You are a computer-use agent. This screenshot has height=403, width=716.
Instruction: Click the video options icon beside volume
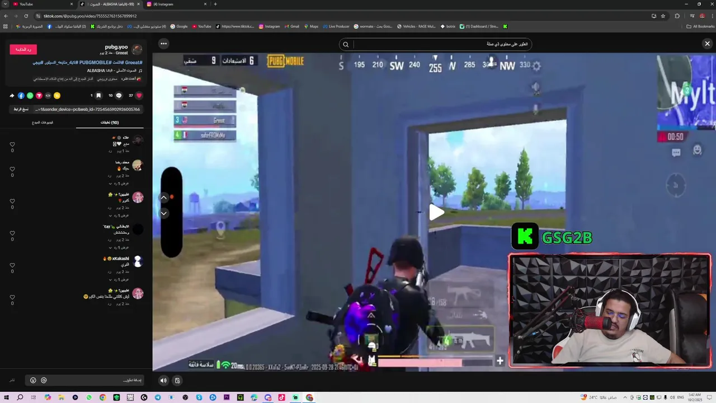click(177, 381)
